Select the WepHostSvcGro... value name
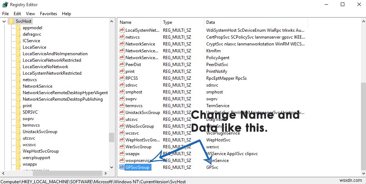The image size is (366, 184). tap(143, 140)
